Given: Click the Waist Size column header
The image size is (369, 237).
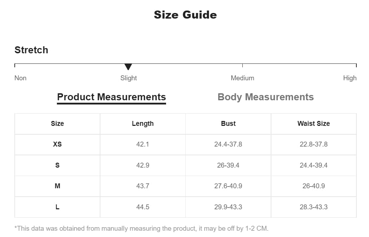Looking at the screenshot, I should [x=314, y=123].
